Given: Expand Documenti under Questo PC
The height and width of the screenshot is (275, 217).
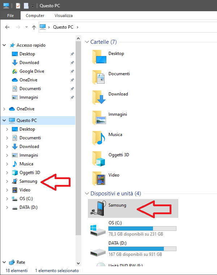Looking at the screenshot, I should 7,138.
